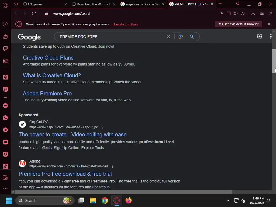Open Easy Setup sliders icon
276x207 pixels.
tap(262, 13)
